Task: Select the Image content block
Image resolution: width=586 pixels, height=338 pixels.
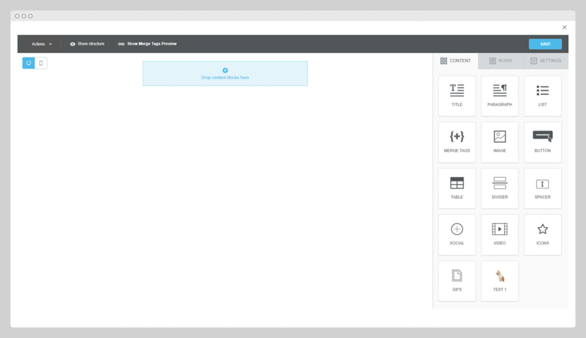Action: tap(499, 142)
